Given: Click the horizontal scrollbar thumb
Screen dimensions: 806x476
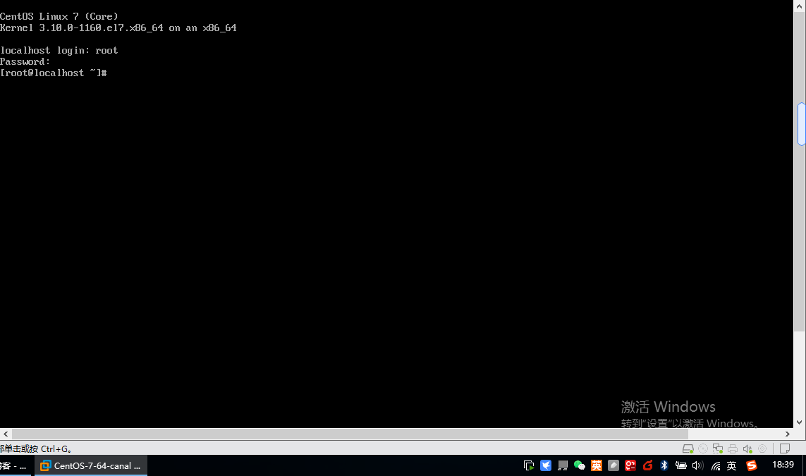Looking at the screenshot, I should click(350, 434).
